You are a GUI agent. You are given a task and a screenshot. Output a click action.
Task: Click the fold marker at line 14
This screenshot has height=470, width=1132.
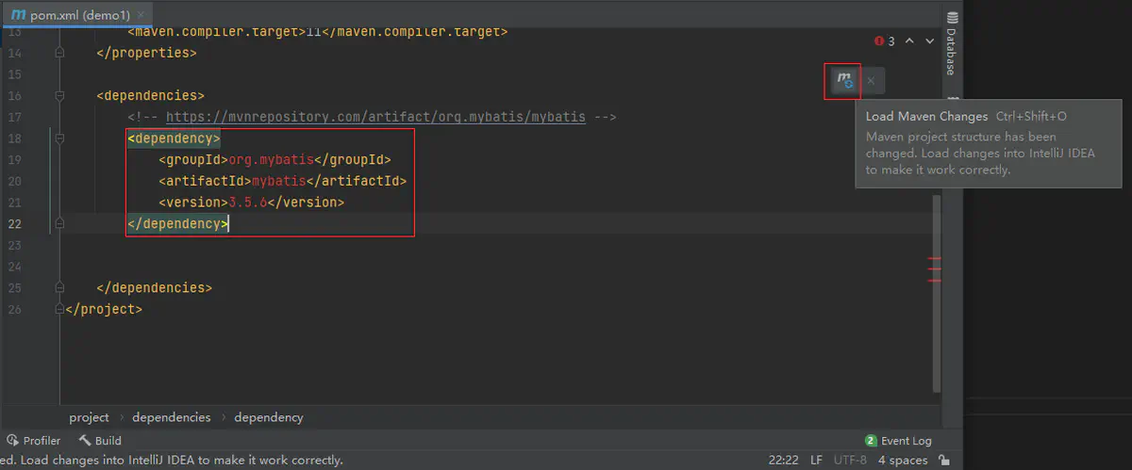tap(59, 53)
